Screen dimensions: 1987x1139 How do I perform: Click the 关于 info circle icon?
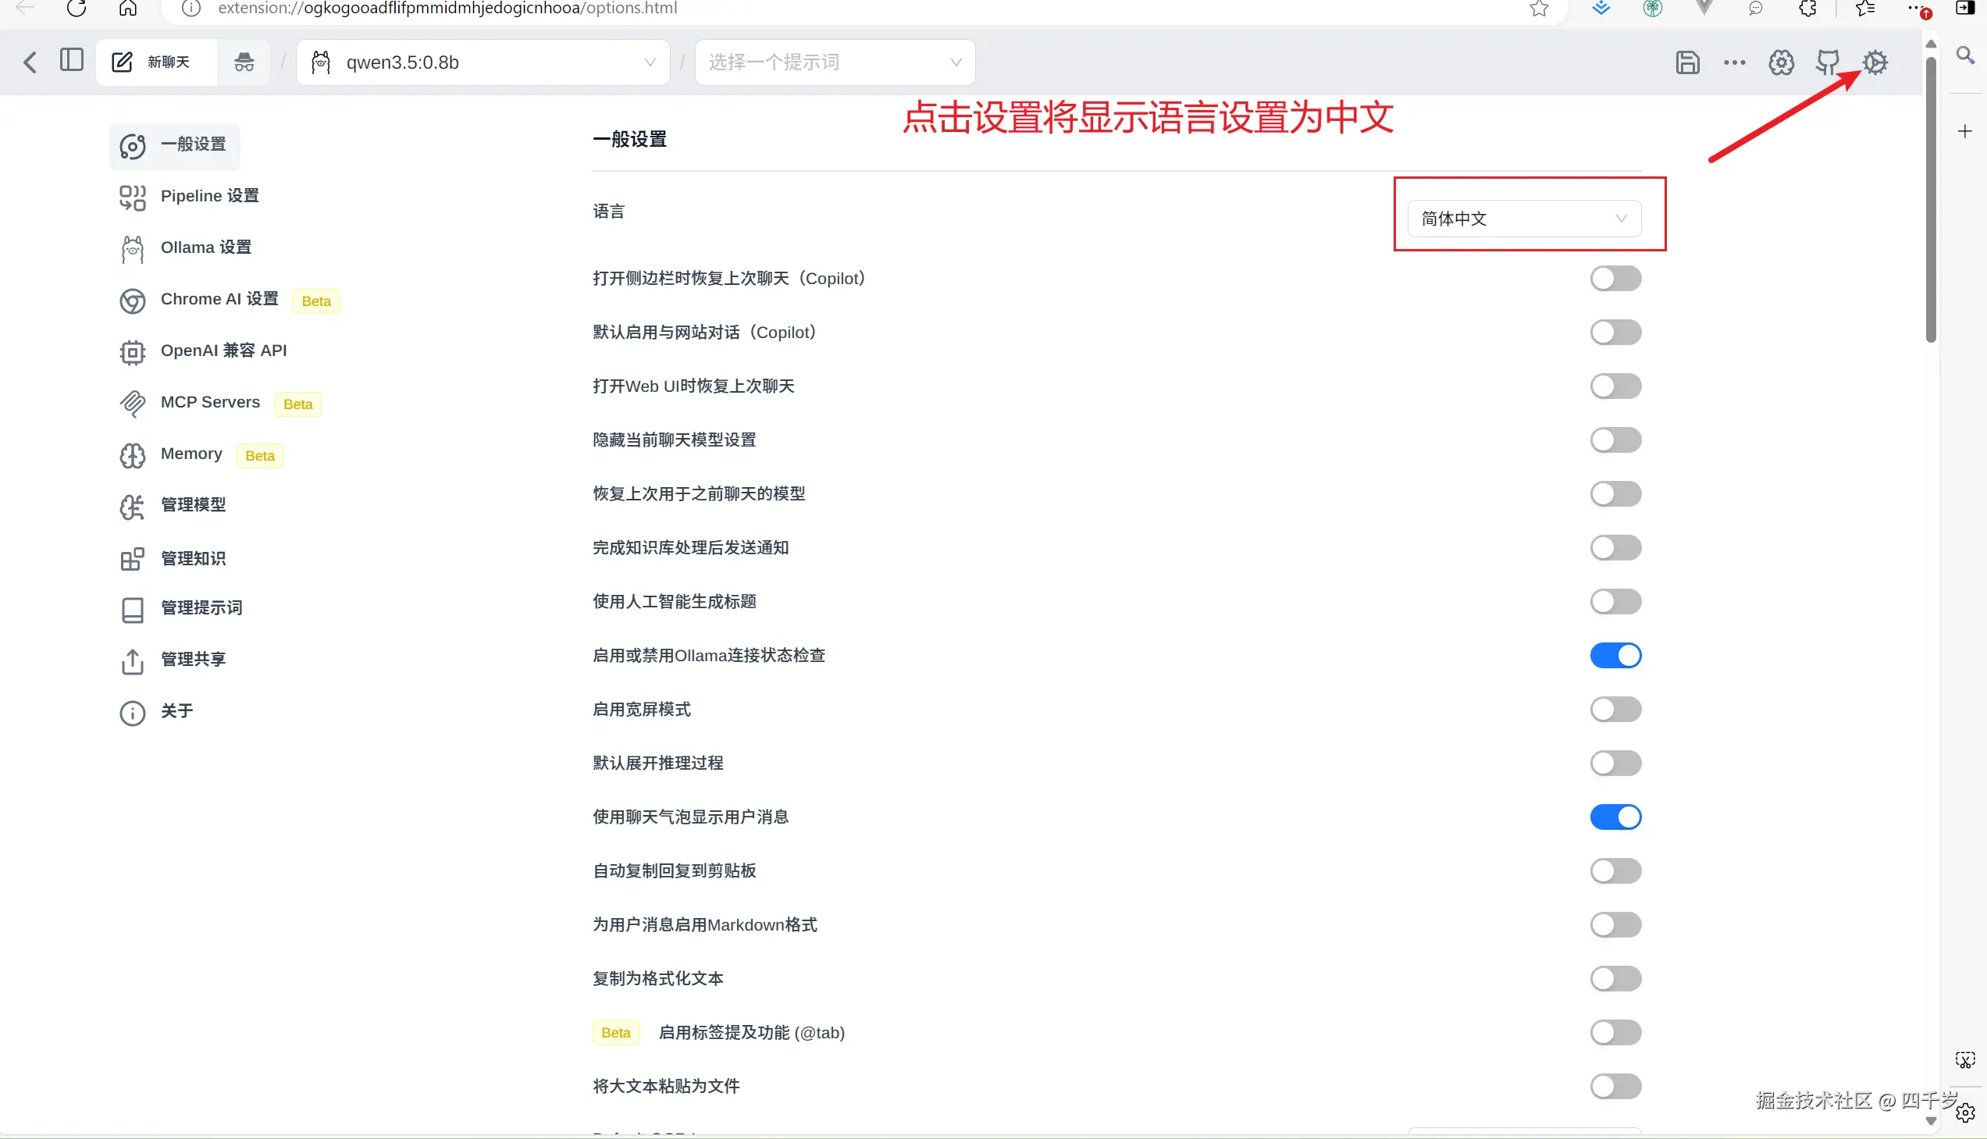click(x=132, y=713)
